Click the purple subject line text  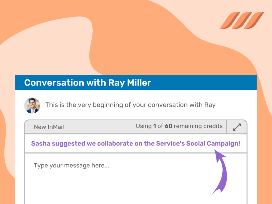click(x=135, y=144)
